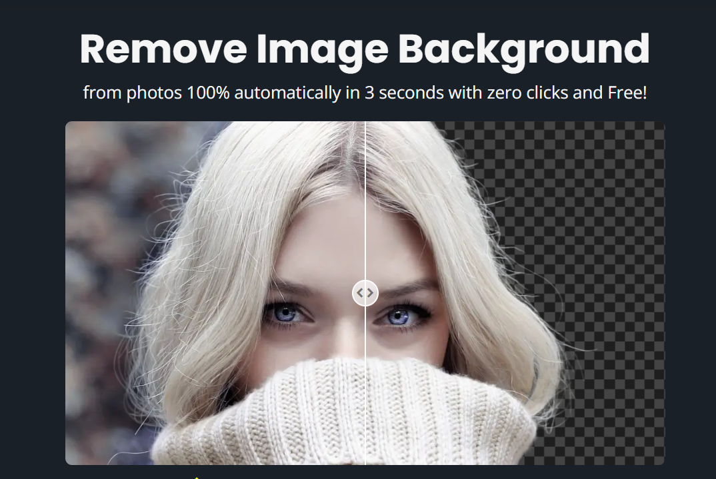Click the subtitle text about 3 seconds

coord(364,93)
